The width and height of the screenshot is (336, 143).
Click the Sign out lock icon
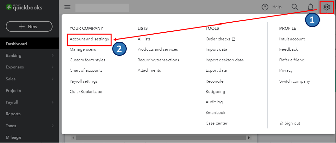pos(282,123)
